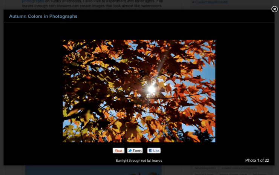279x175 pixels.
Task: Open the 'Contact stephhicks68' link
Action: [211, 2]
